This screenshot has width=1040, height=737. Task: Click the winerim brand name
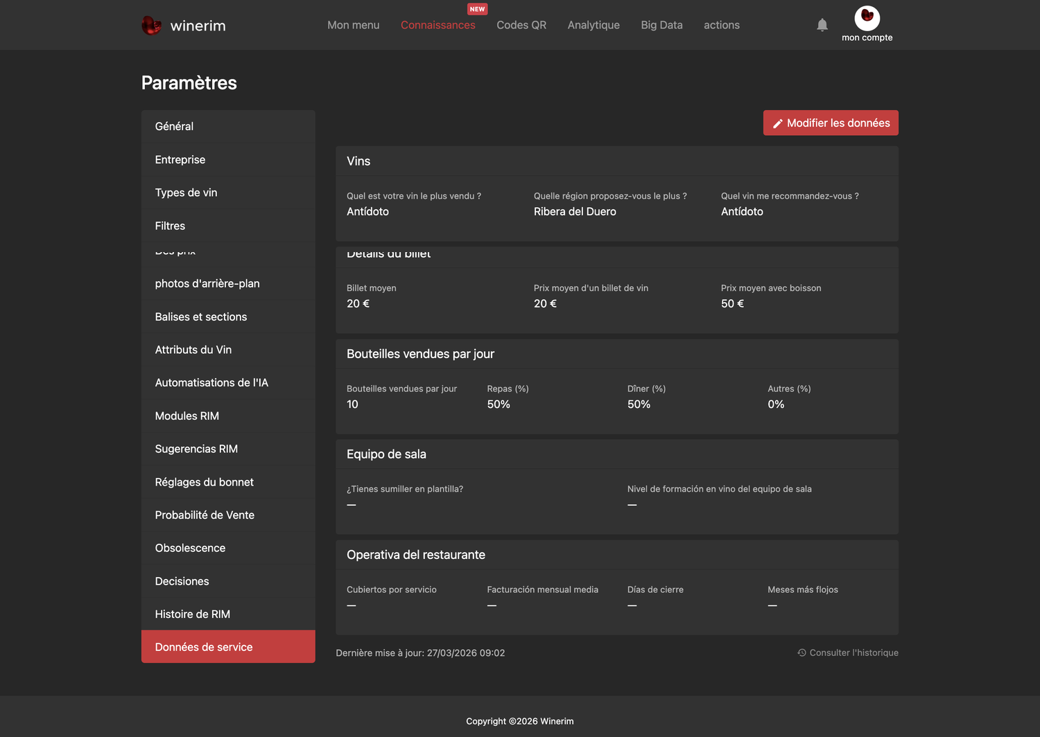tap(198, 26)
